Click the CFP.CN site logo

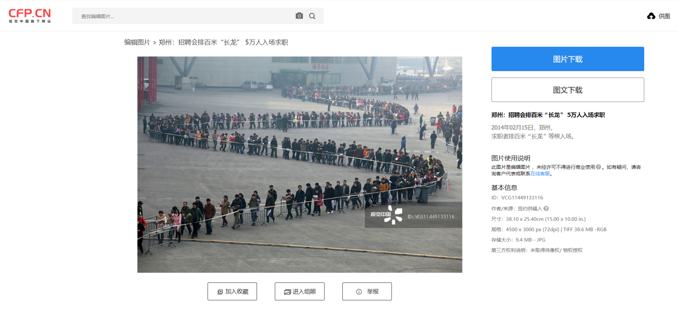30,16
